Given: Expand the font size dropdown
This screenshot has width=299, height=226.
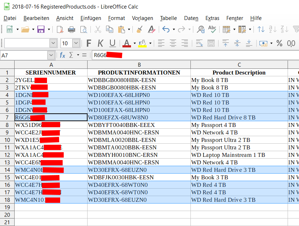Looking at the screenshot, I should 76,43.
